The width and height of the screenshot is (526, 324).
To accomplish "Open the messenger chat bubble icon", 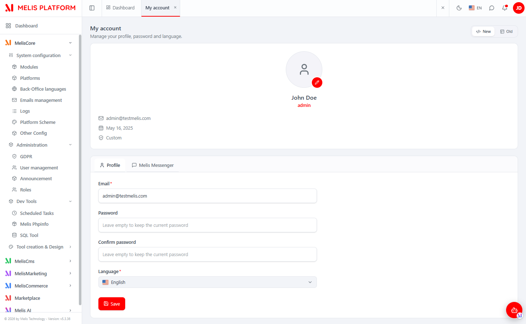I will tap(492, 8).
